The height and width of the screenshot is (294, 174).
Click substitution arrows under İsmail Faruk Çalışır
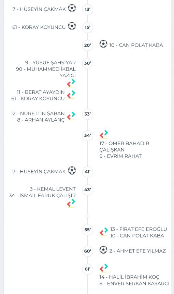pyautogui.click(x=71, y=203)
